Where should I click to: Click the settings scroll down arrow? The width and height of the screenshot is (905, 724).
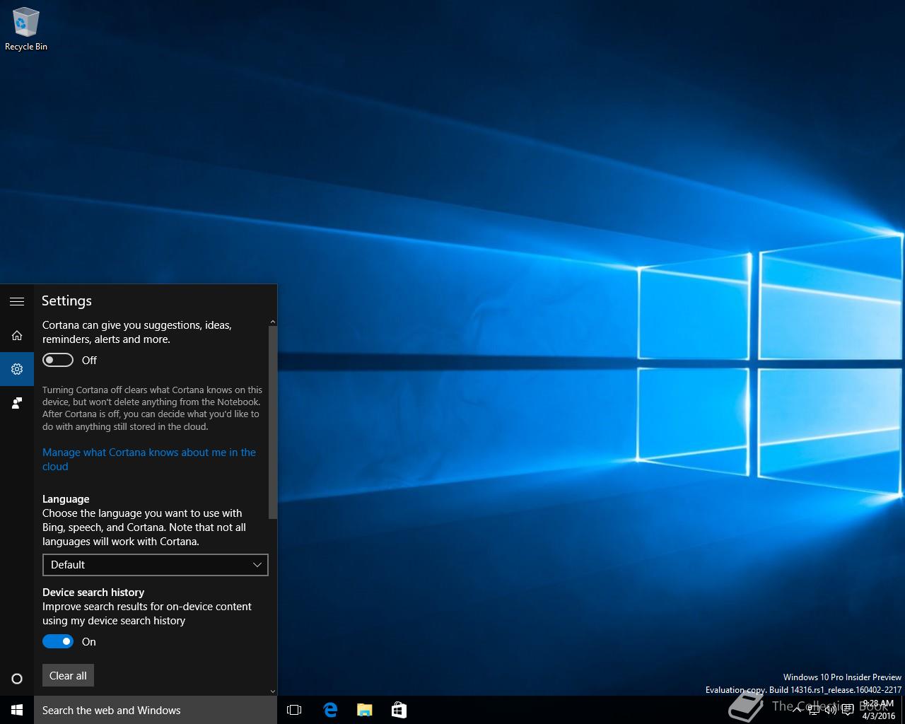[x=273, y=691]
